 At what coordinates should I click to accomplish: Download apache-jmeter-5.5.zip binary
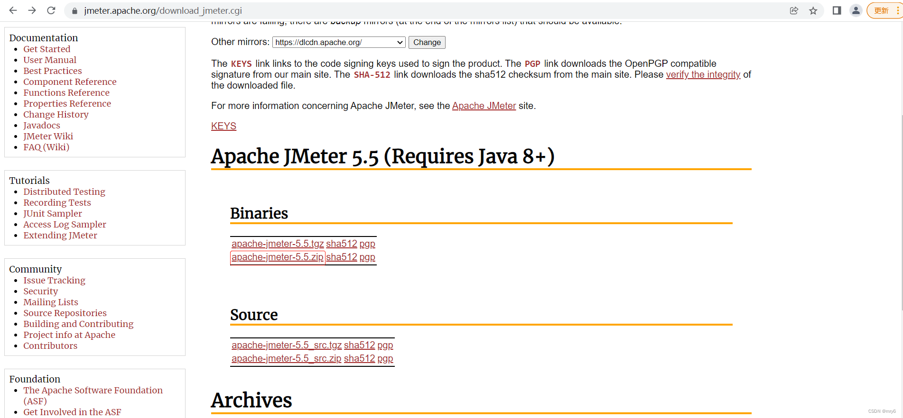click(x=278, y=257)
